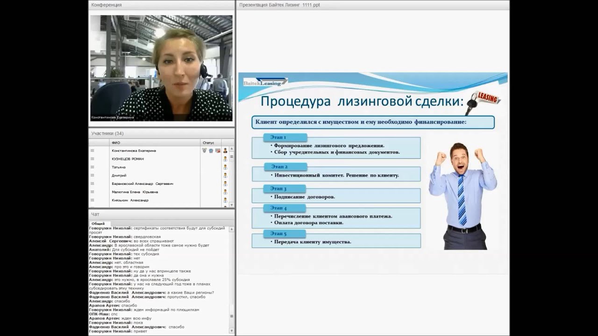Open row menu for Князькин Александр
The width and height of the screenshot is (598, 336).
tap(93, 200)
